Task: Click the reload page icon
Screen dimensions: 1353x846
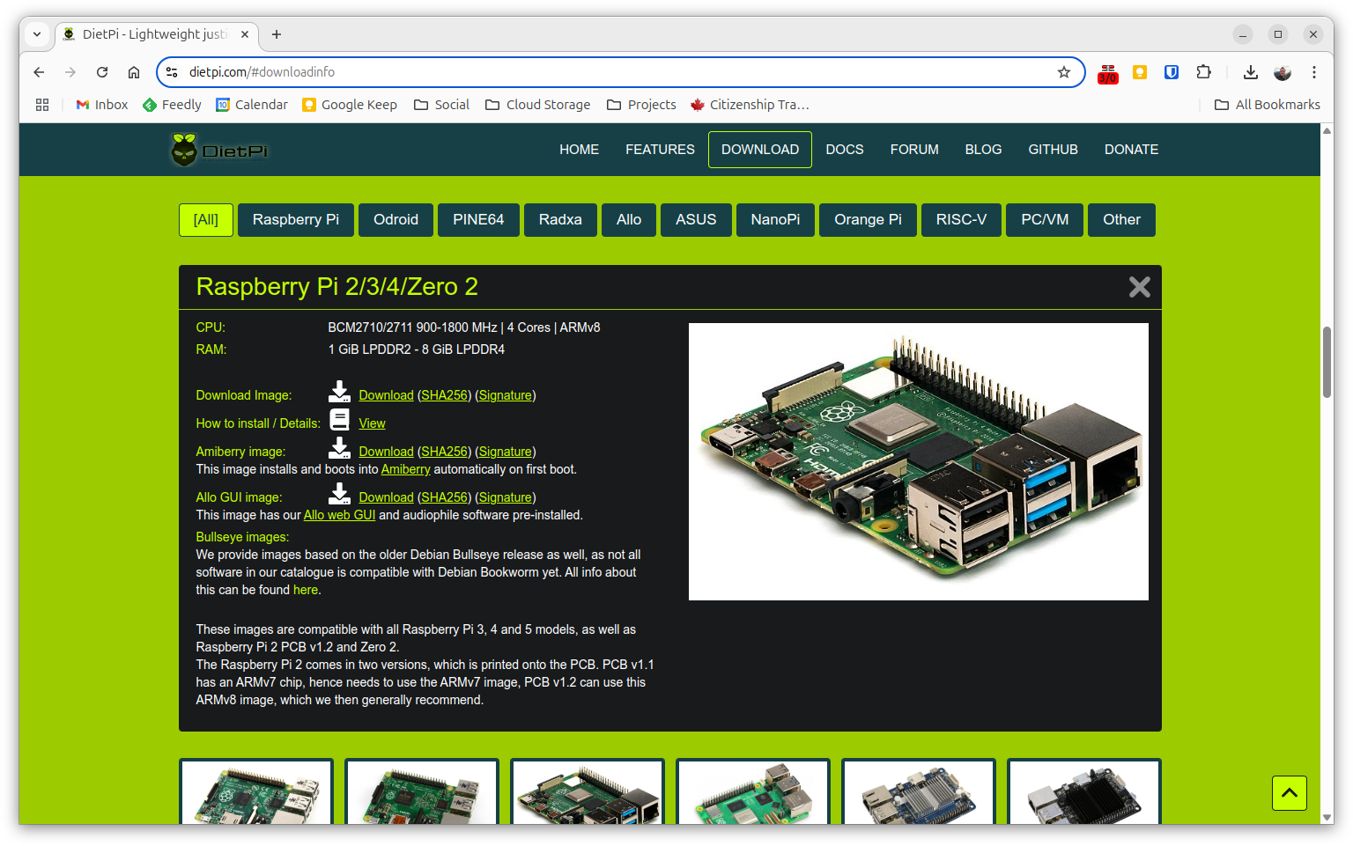Action: [101, 72]
